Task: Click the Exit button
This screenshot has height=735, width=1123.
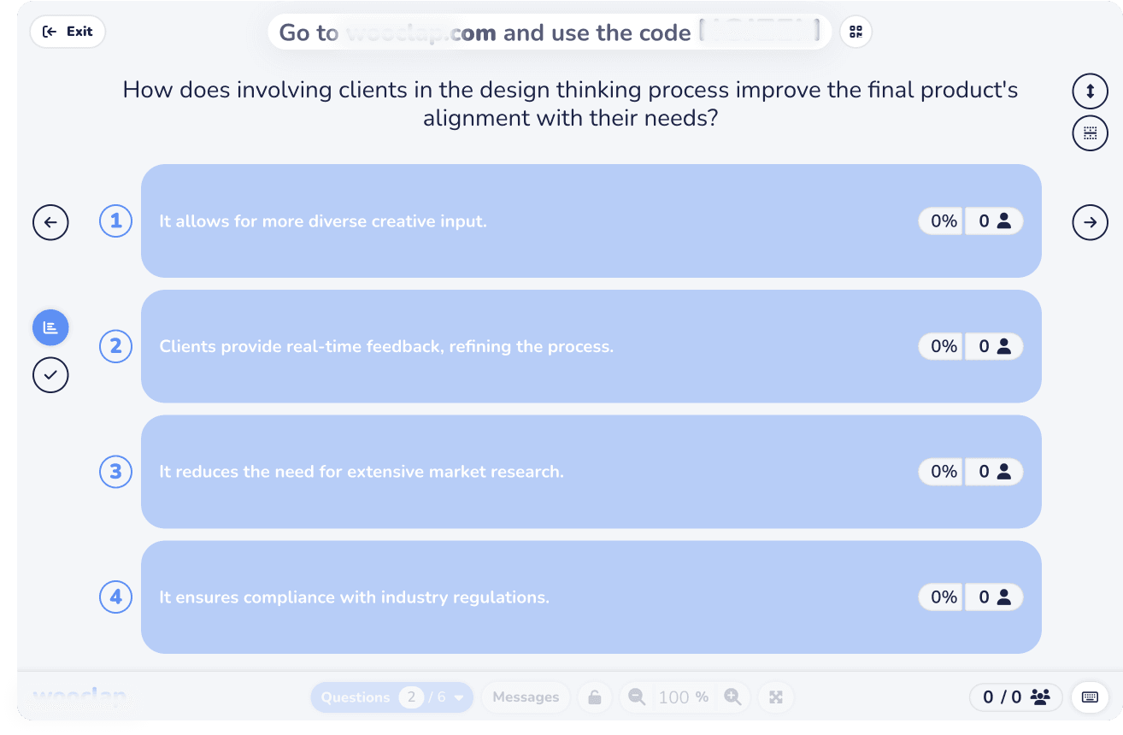Action: pyautogui.click(x=68, y=32)
